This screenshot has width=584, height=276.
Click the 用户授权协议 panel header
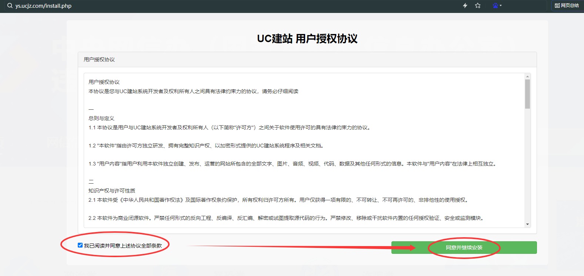(x=307, y=59)
